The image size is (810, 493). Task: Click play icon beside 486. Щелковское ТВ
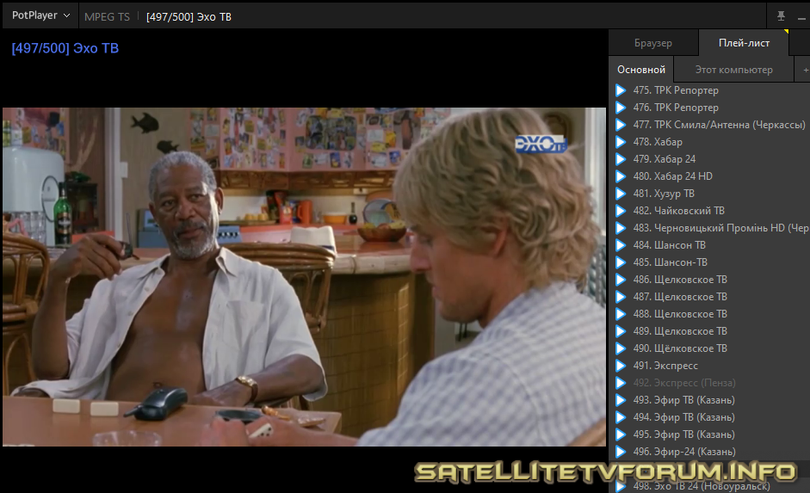click(621, 280)
